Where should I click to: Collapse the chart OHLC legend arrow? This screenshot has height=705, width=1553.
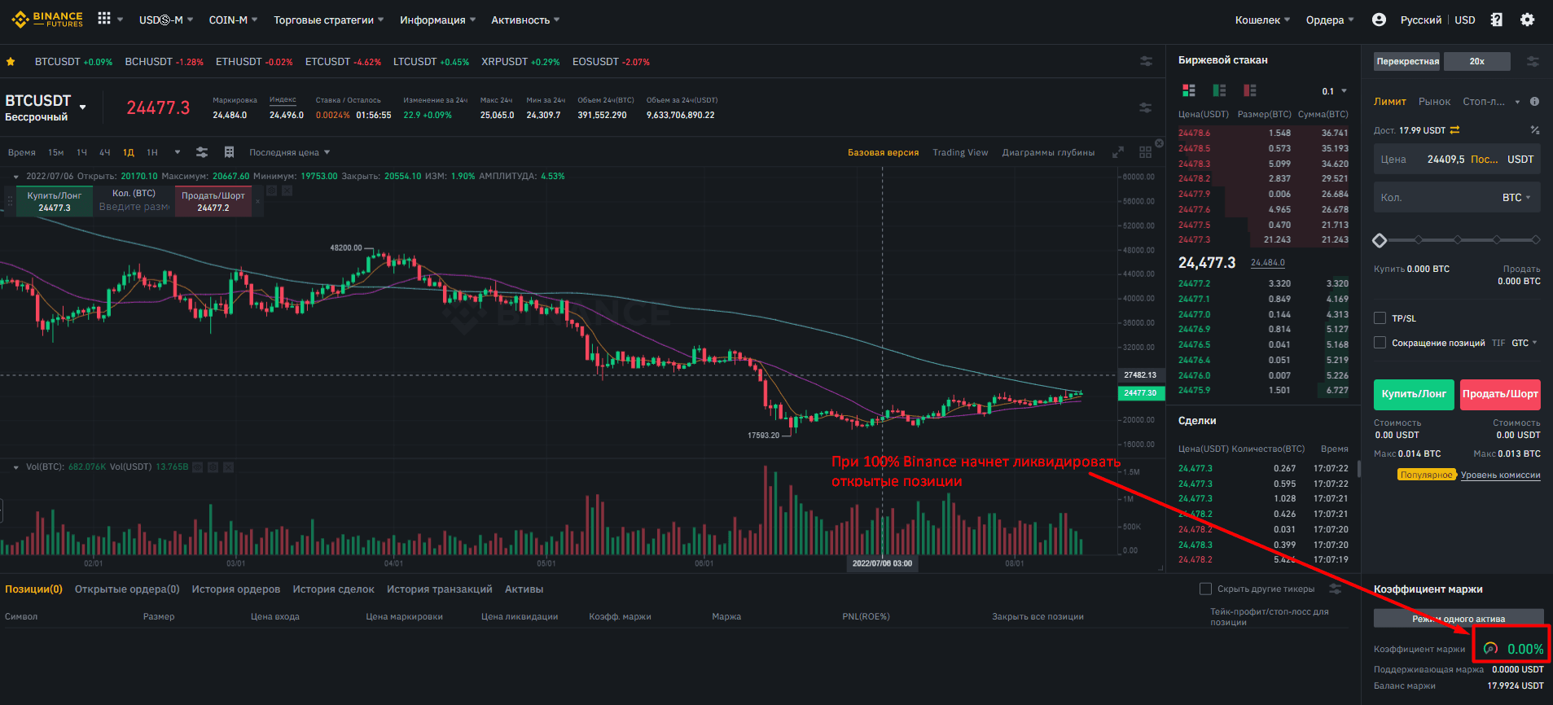(x=15, y=176)
